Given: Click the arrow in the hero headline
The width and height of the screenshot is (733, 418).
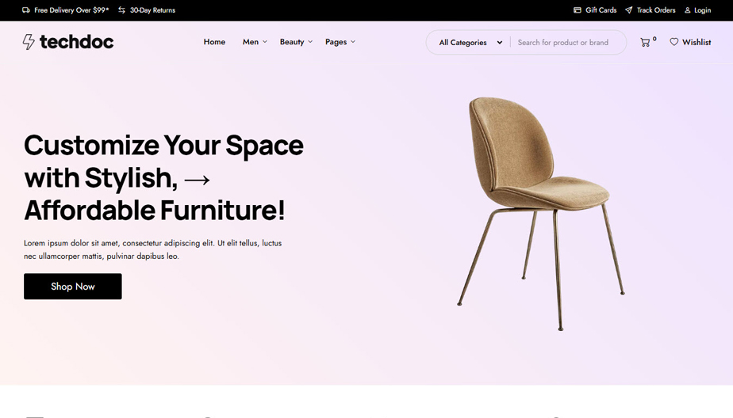Looking at the screenshot, I should click(x=197, y=180).
